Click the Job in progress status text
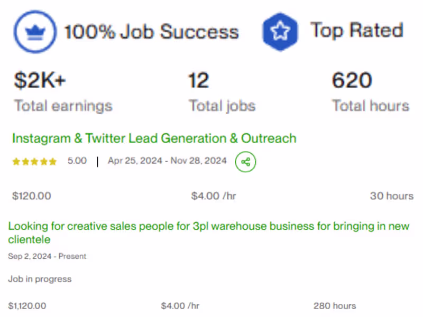The width and height of the screenshot is (423, 317). point(40,279)
